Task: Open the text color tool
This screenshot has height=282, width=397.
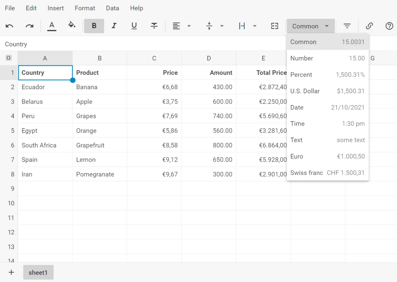Action: pyautogui.click(x=51, y=26)
